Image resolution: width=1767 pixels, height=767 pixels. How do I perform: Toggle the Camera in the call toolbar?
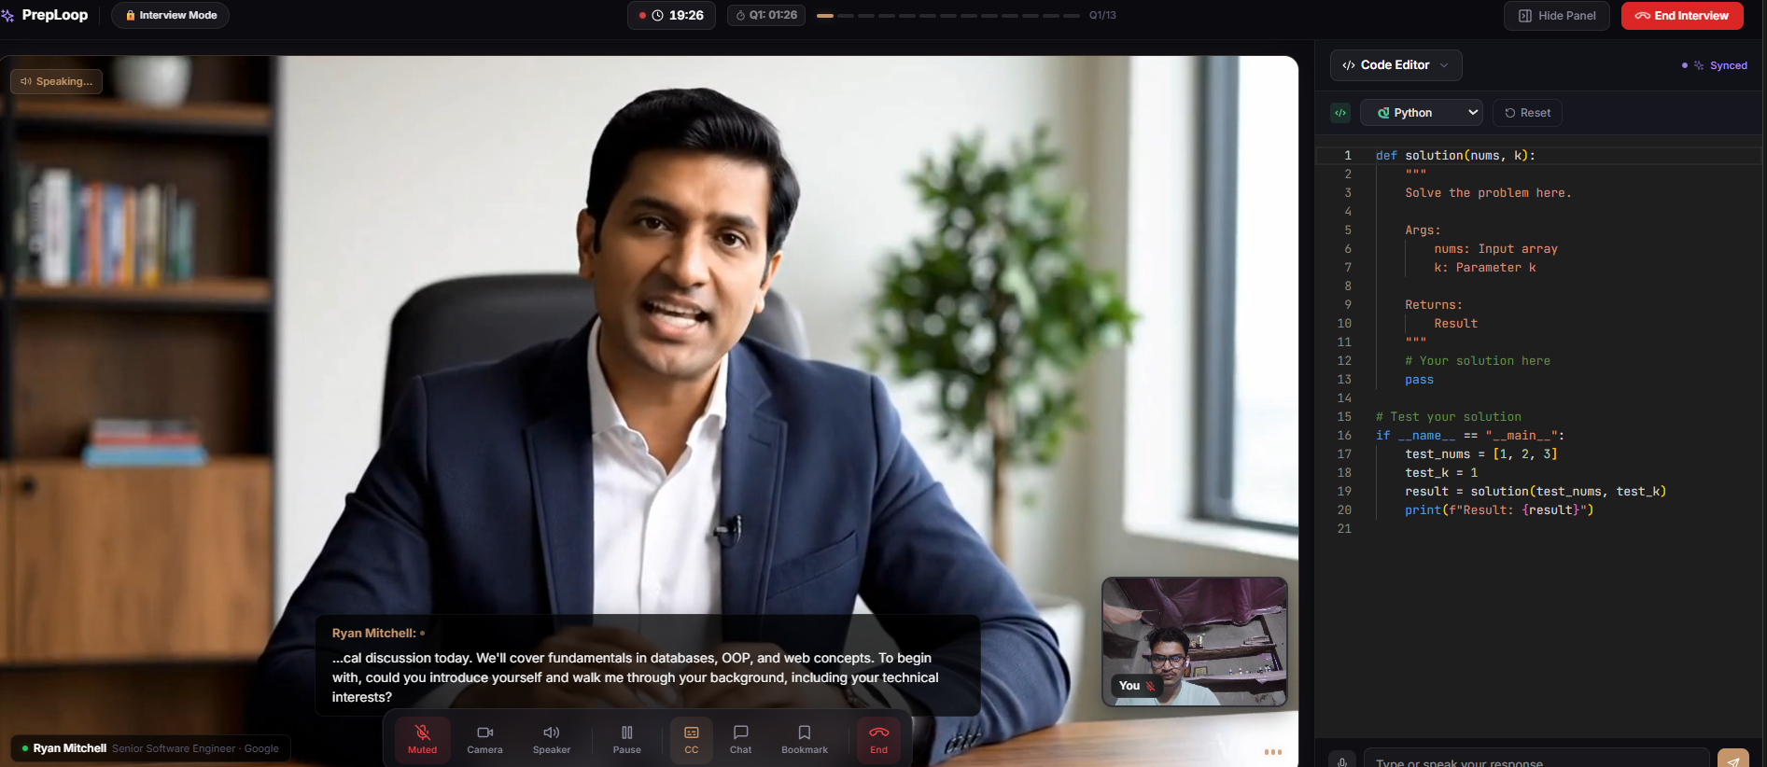(484, 740)
